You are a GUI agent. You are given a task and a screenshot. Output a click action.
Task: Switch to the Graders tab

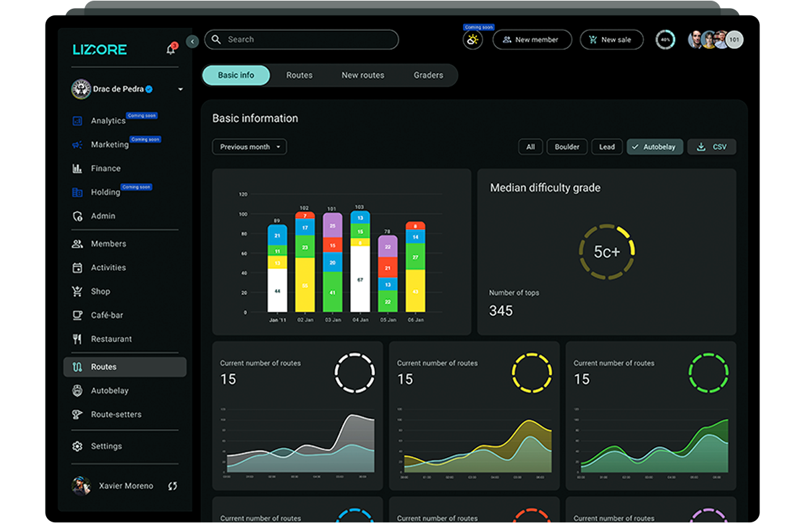tap(428, 75)
